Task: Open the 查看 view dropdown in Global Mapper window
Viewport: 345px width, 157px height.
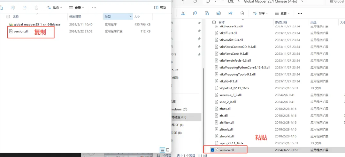Action: click(x=282, y=13)
